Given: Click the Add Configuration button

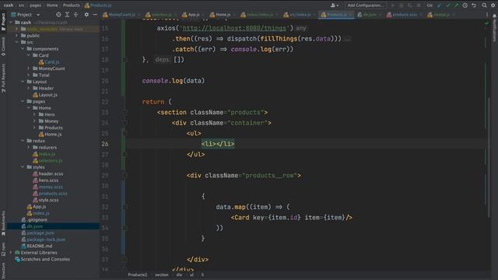Looking at the screenshot, I should click(x=365, y=5).
